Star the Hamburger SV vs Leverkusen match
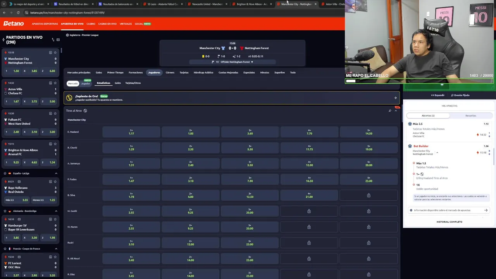The height and width of the screenshot is (279, 496). (55, 219)
